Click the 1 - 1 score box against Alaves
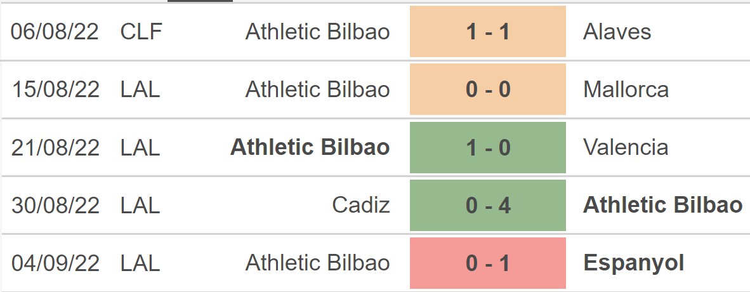The height and width of the screenshot is (292, 750). coord(487,32)
